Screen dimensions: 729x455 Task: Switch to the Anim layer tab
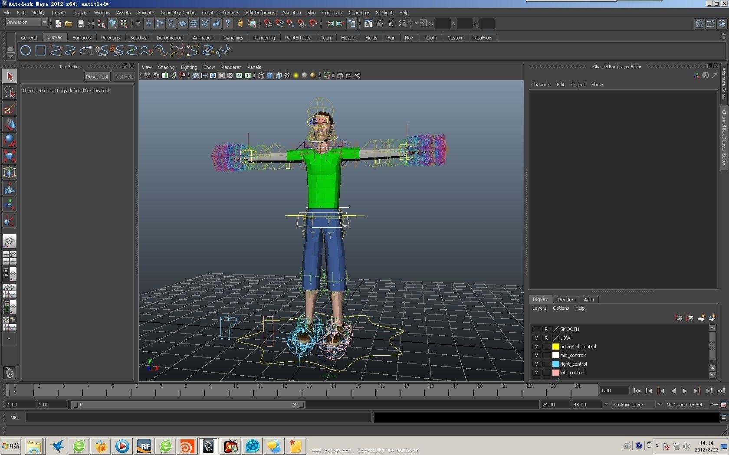(x=588, y=300)
